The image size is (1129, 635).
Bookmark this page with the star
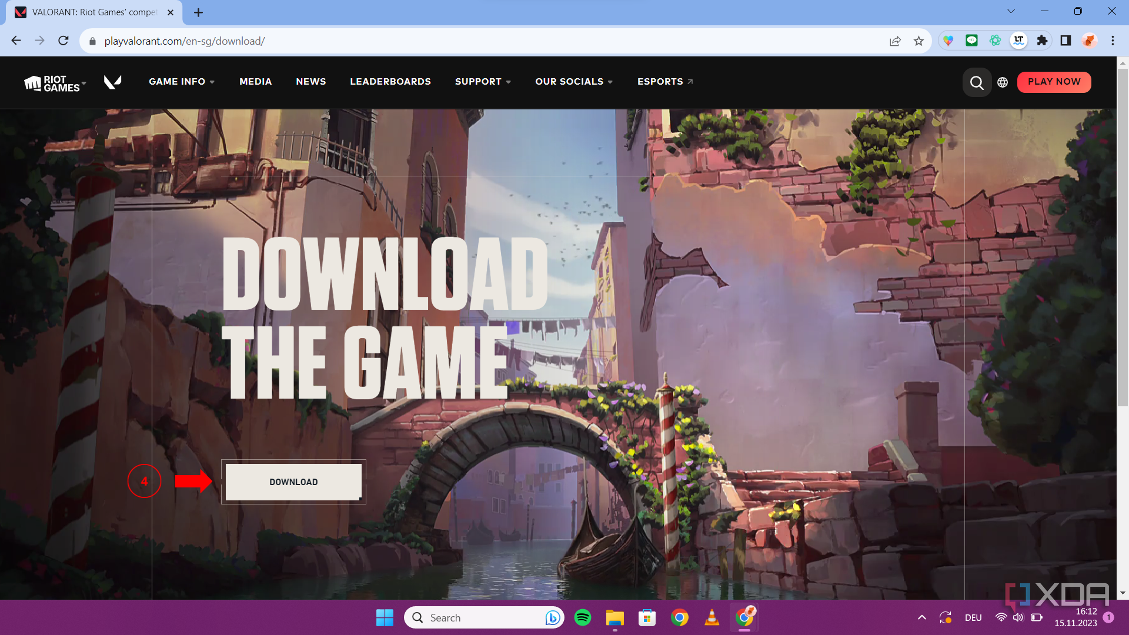[918, 41]
